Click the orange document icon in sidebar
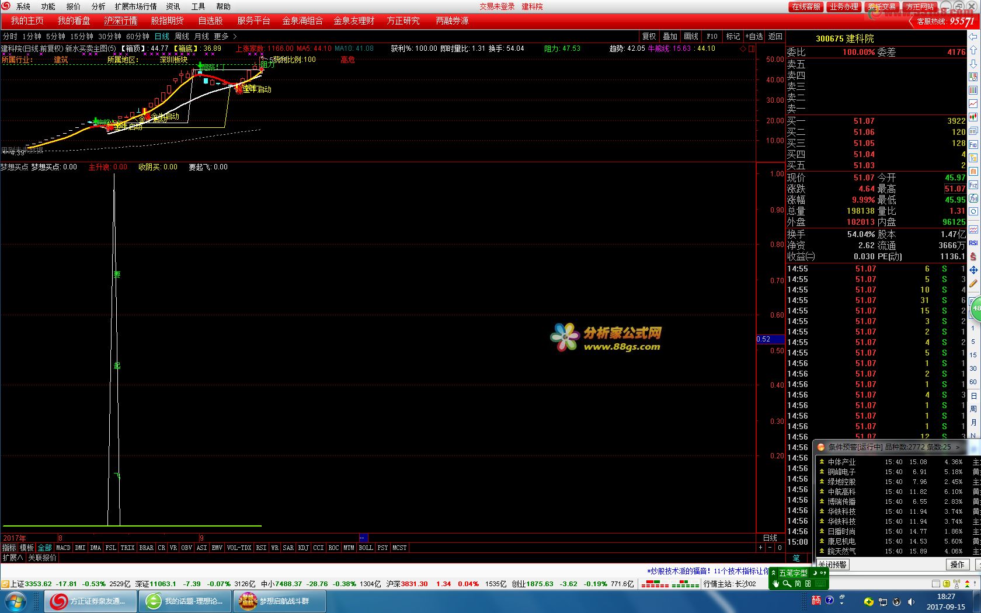Image resolution: width=981 pixels, height=613 pixels. click(x=973, y=172)
